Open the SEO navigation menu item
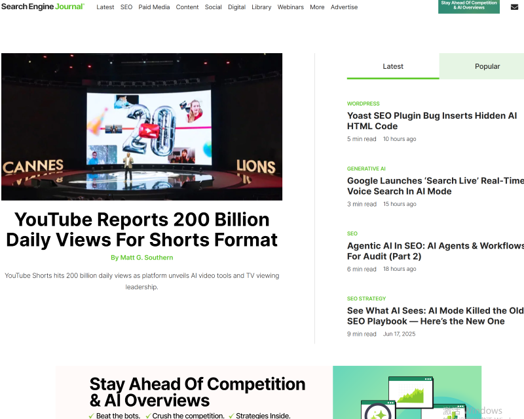Image resolution: width=524 pixels, height=419 pixels. tap(126, 7)
